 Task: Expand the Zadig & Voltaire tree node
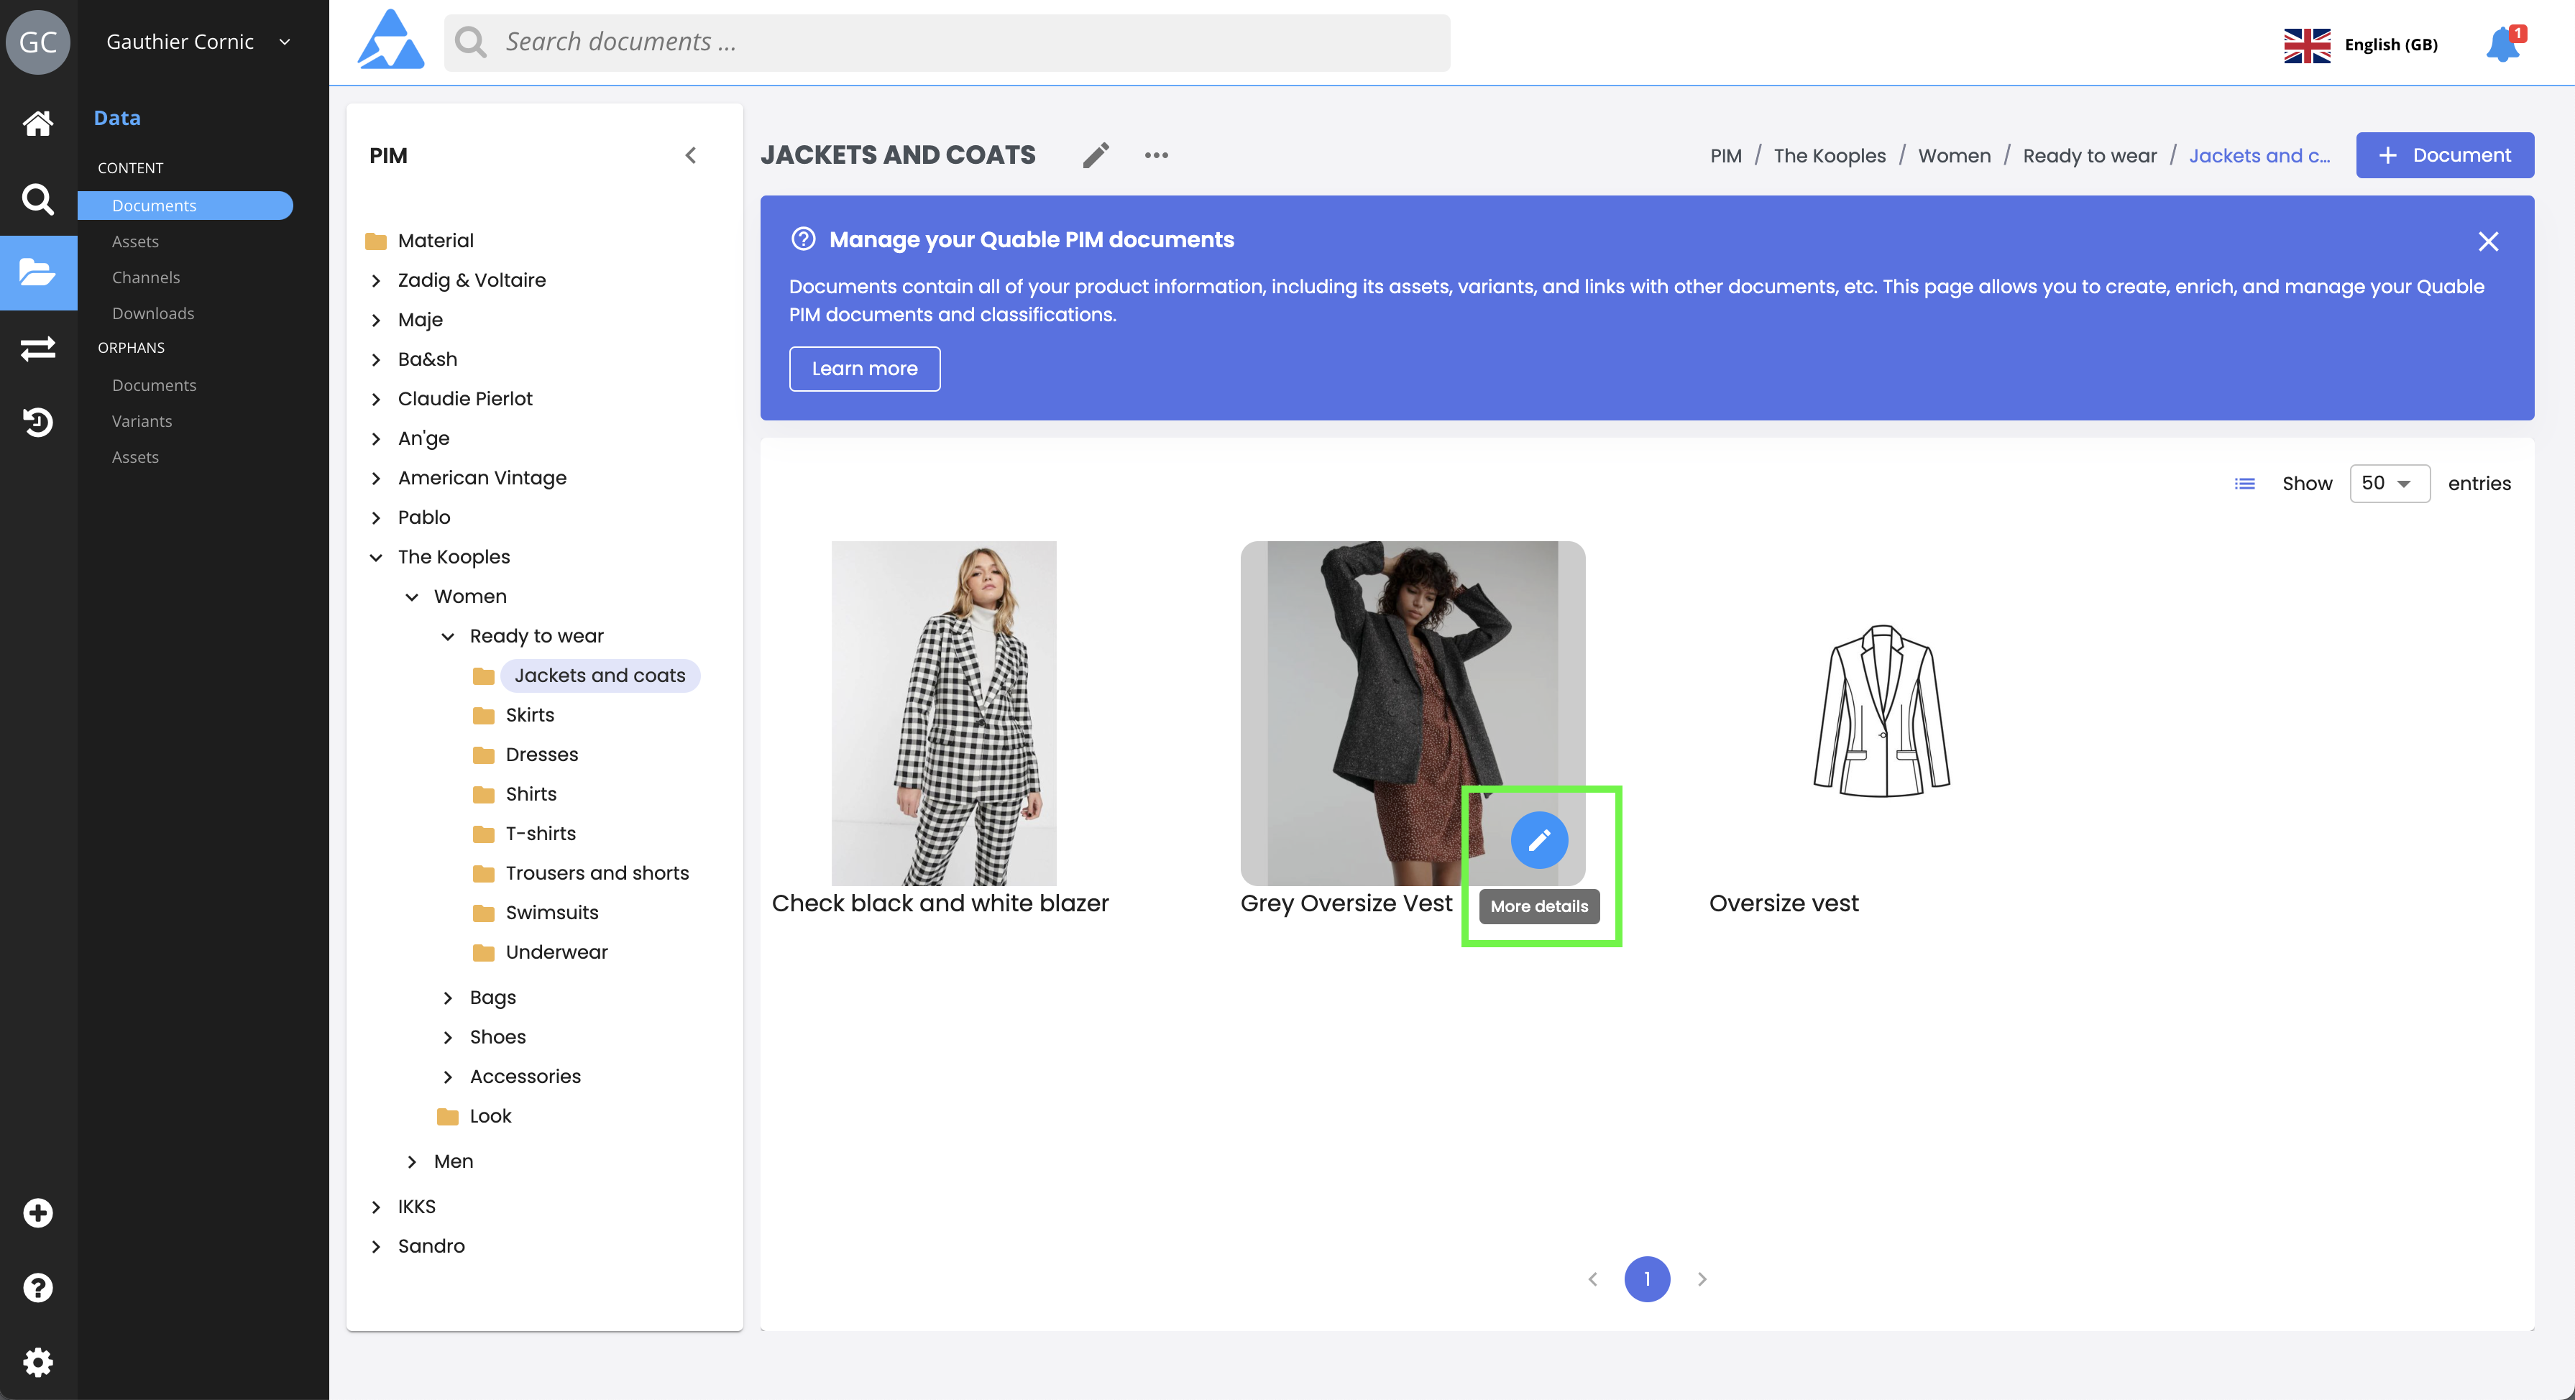click(x=376, y=281)
